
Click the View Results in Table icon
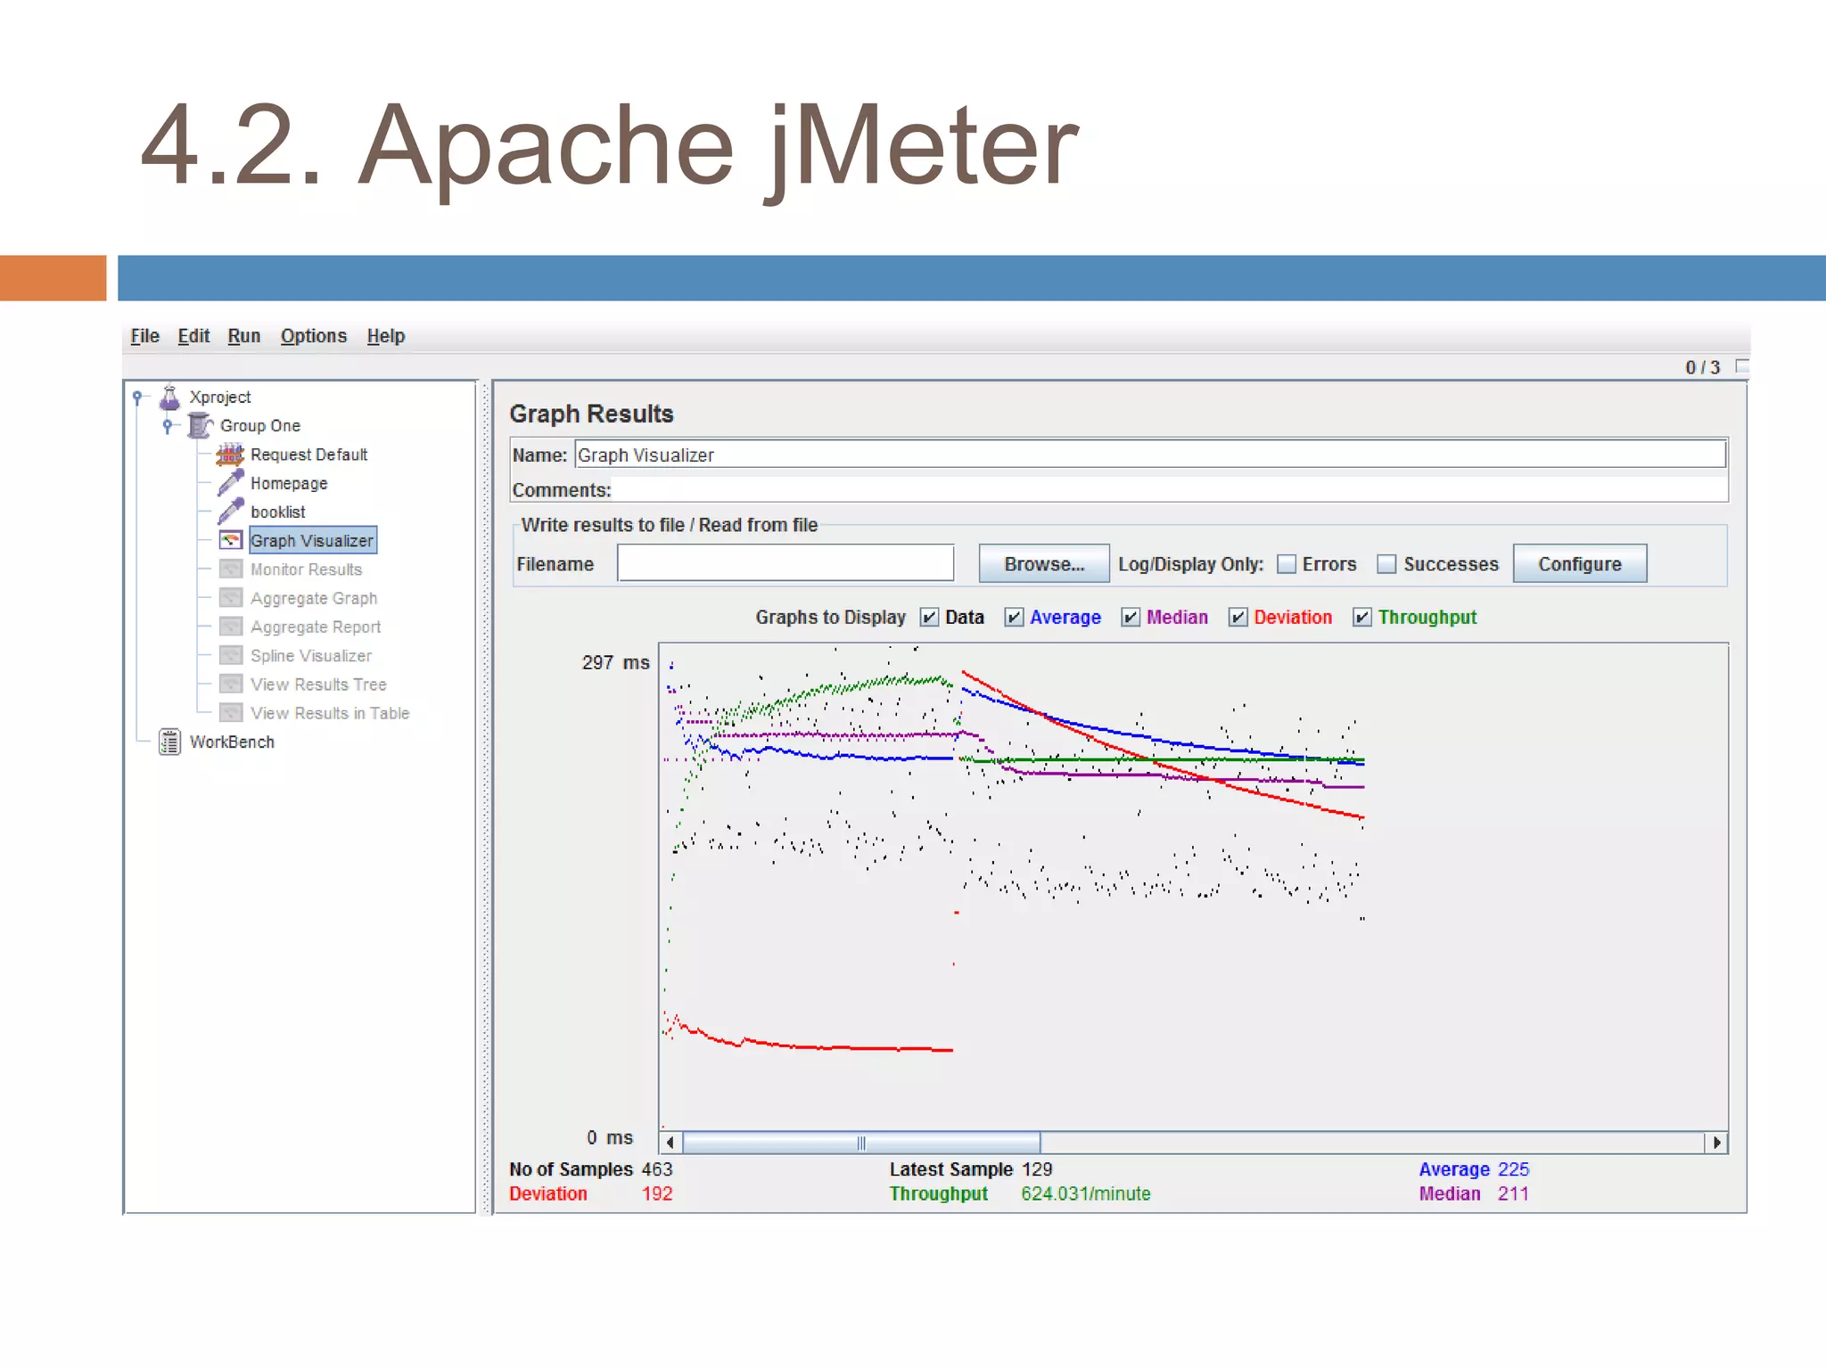point(230,712)
